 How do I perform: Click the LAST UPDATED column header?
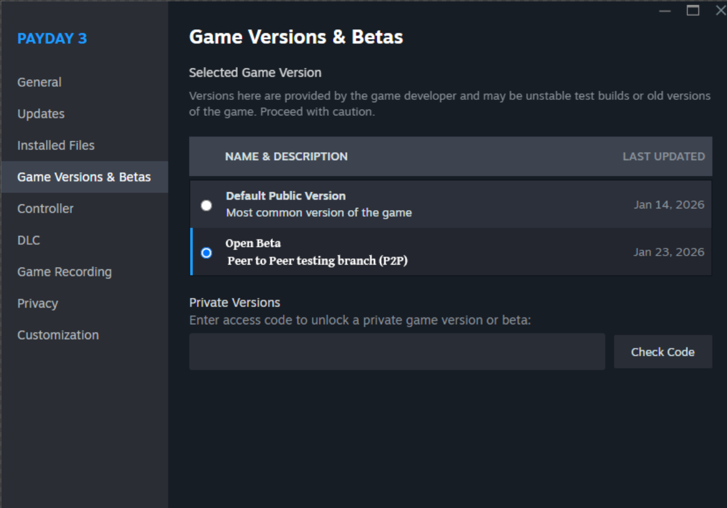pyautogui.click(x=663, y=156)
